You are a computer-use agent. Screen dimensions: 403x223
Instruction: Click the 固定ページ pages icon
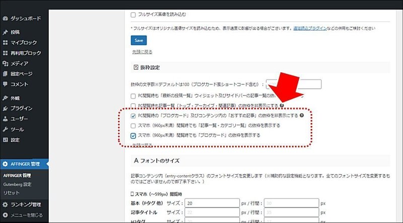[5, 74]
